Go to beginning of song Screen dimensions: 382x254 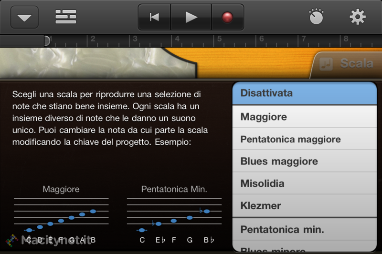[x=154, y=17]
